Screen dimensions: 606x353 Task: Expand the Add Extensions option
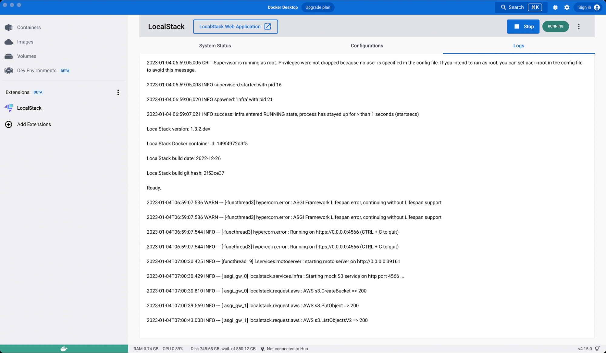point(34,125)
